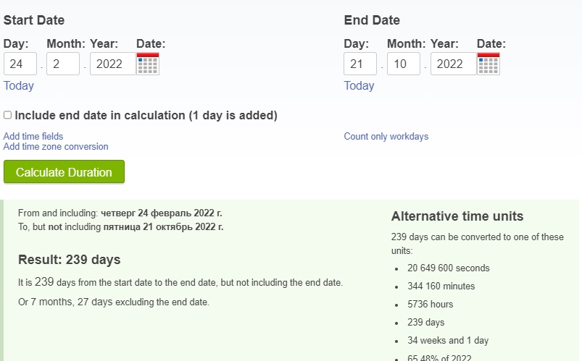Click the Calculate Duration button
The height and width of the screenshot is (361, 582).
tap(64, 171)
